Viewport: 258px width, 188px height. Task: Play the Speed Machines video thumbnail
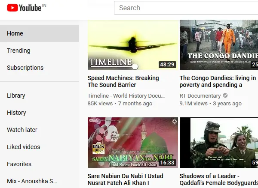click(x=133, y=45)
